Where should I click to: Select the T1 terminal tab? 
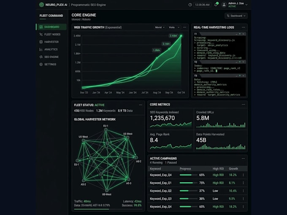[196, 34]
